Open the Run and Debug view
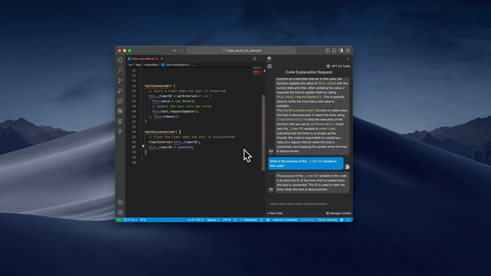The height and width of the screenshot is (276, 491). (120, 91)
